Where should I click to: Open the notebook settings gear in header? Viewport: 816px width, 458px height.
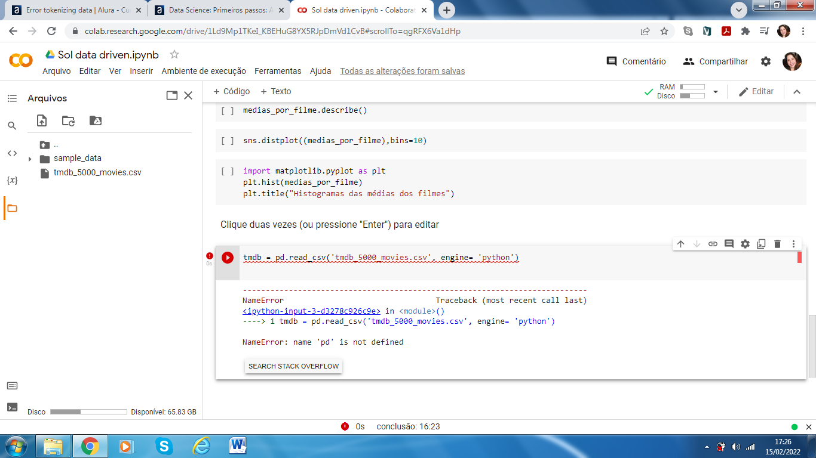coord(766,61)
